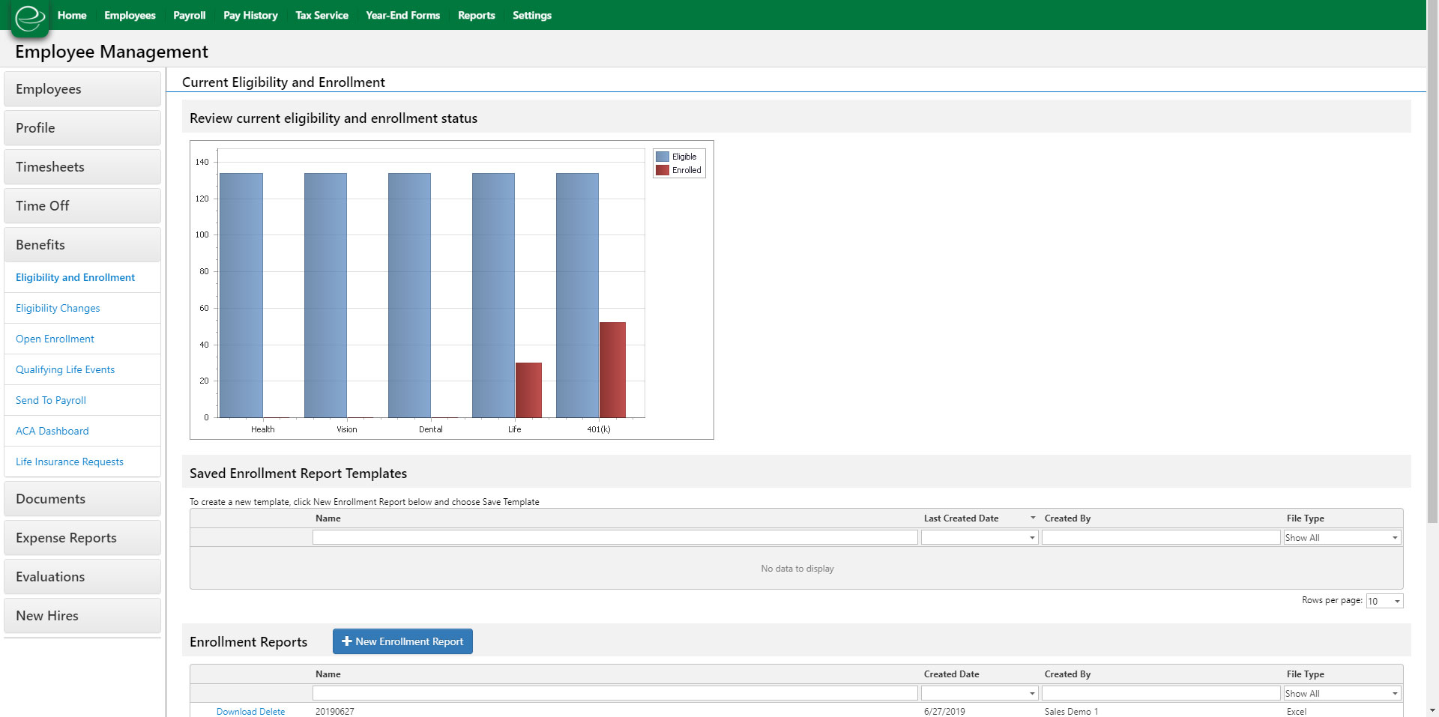Viewport: 1439px width, 717px height.
Task: Select Qualifying Life Events in sidebar
Action: [65, 369]
